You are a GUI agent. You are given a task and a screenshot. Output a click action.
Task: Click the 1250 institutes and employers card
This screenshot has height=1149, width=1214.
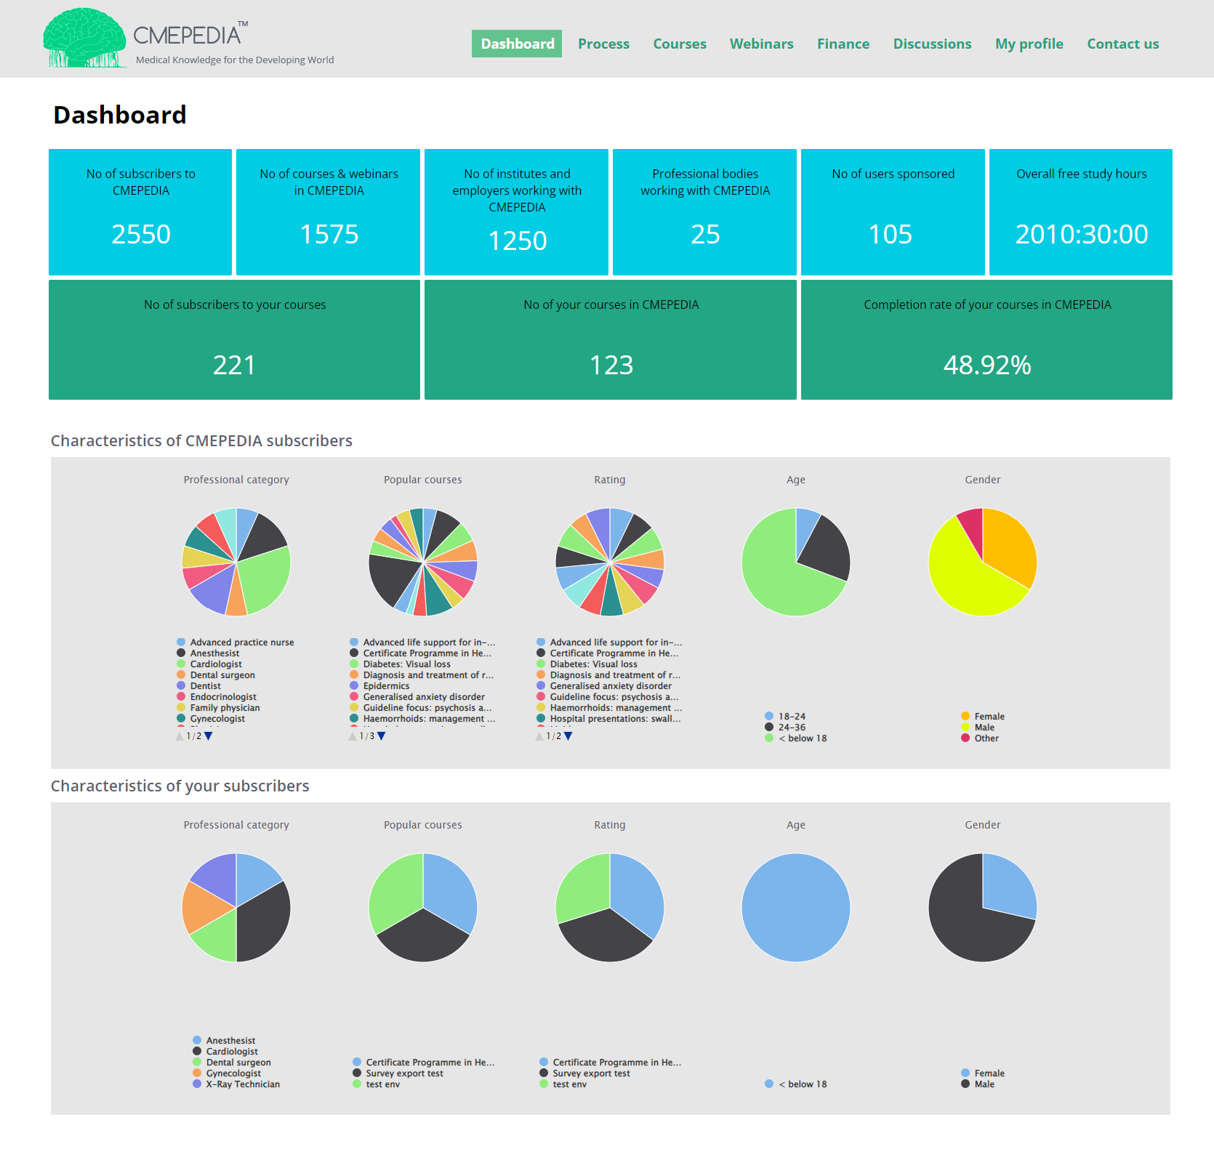517,212
